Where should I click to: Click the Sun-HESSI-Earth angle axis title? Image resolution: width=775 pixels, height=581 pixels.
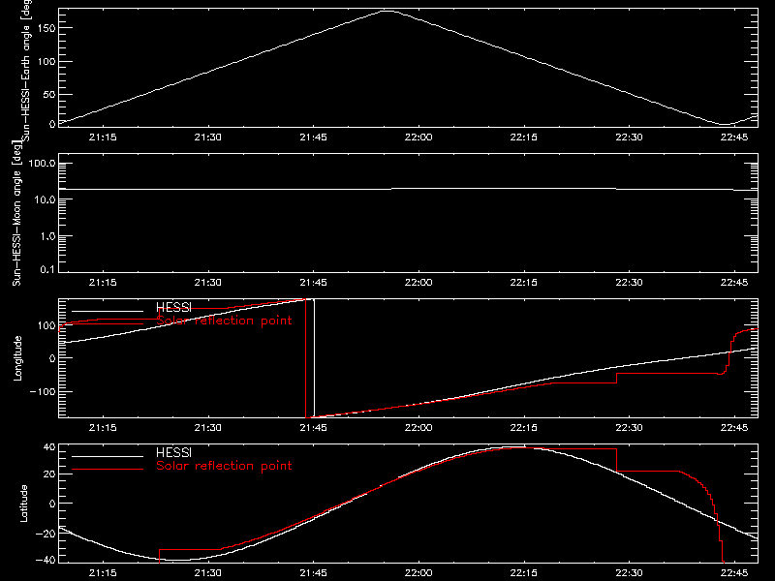pos(26,70)
